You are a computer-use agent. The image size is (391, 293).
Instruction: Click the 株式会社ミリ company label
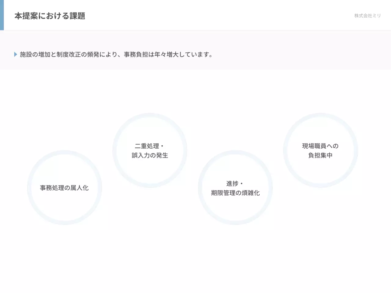(x=367, y=16)
